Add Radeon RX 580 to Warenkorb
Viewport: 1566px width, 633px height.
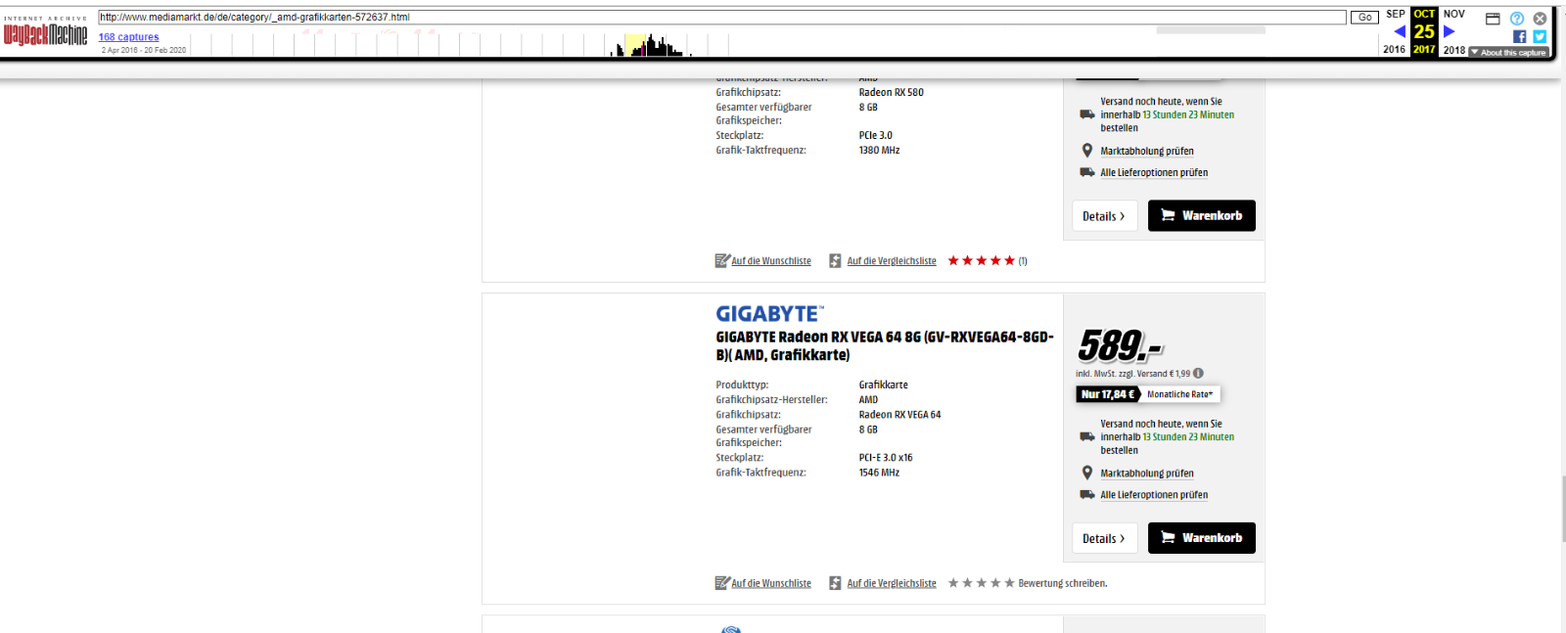(1201, 215)
